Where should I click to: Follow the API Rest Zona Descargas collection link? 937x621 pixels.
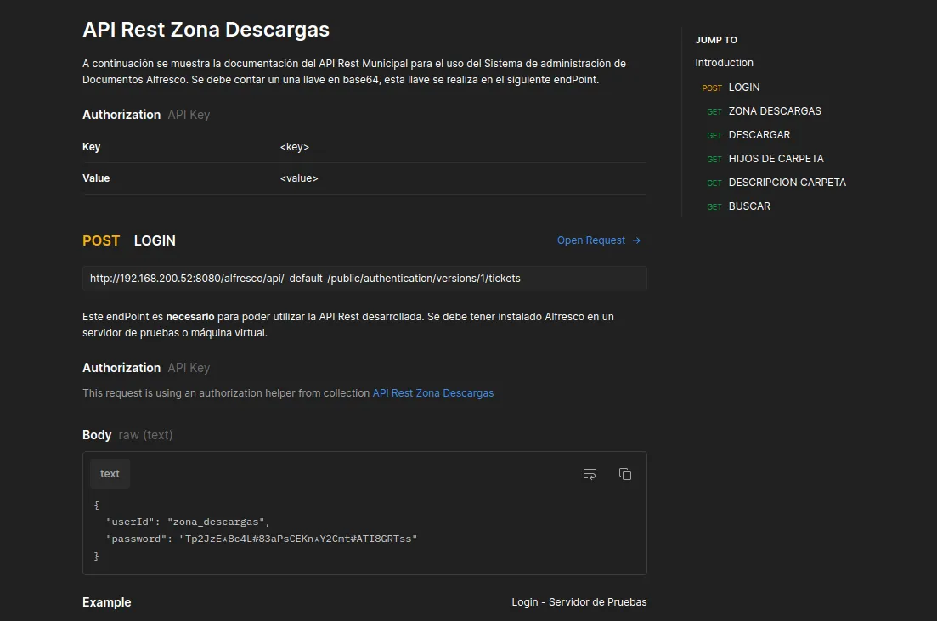pos(433,393)
